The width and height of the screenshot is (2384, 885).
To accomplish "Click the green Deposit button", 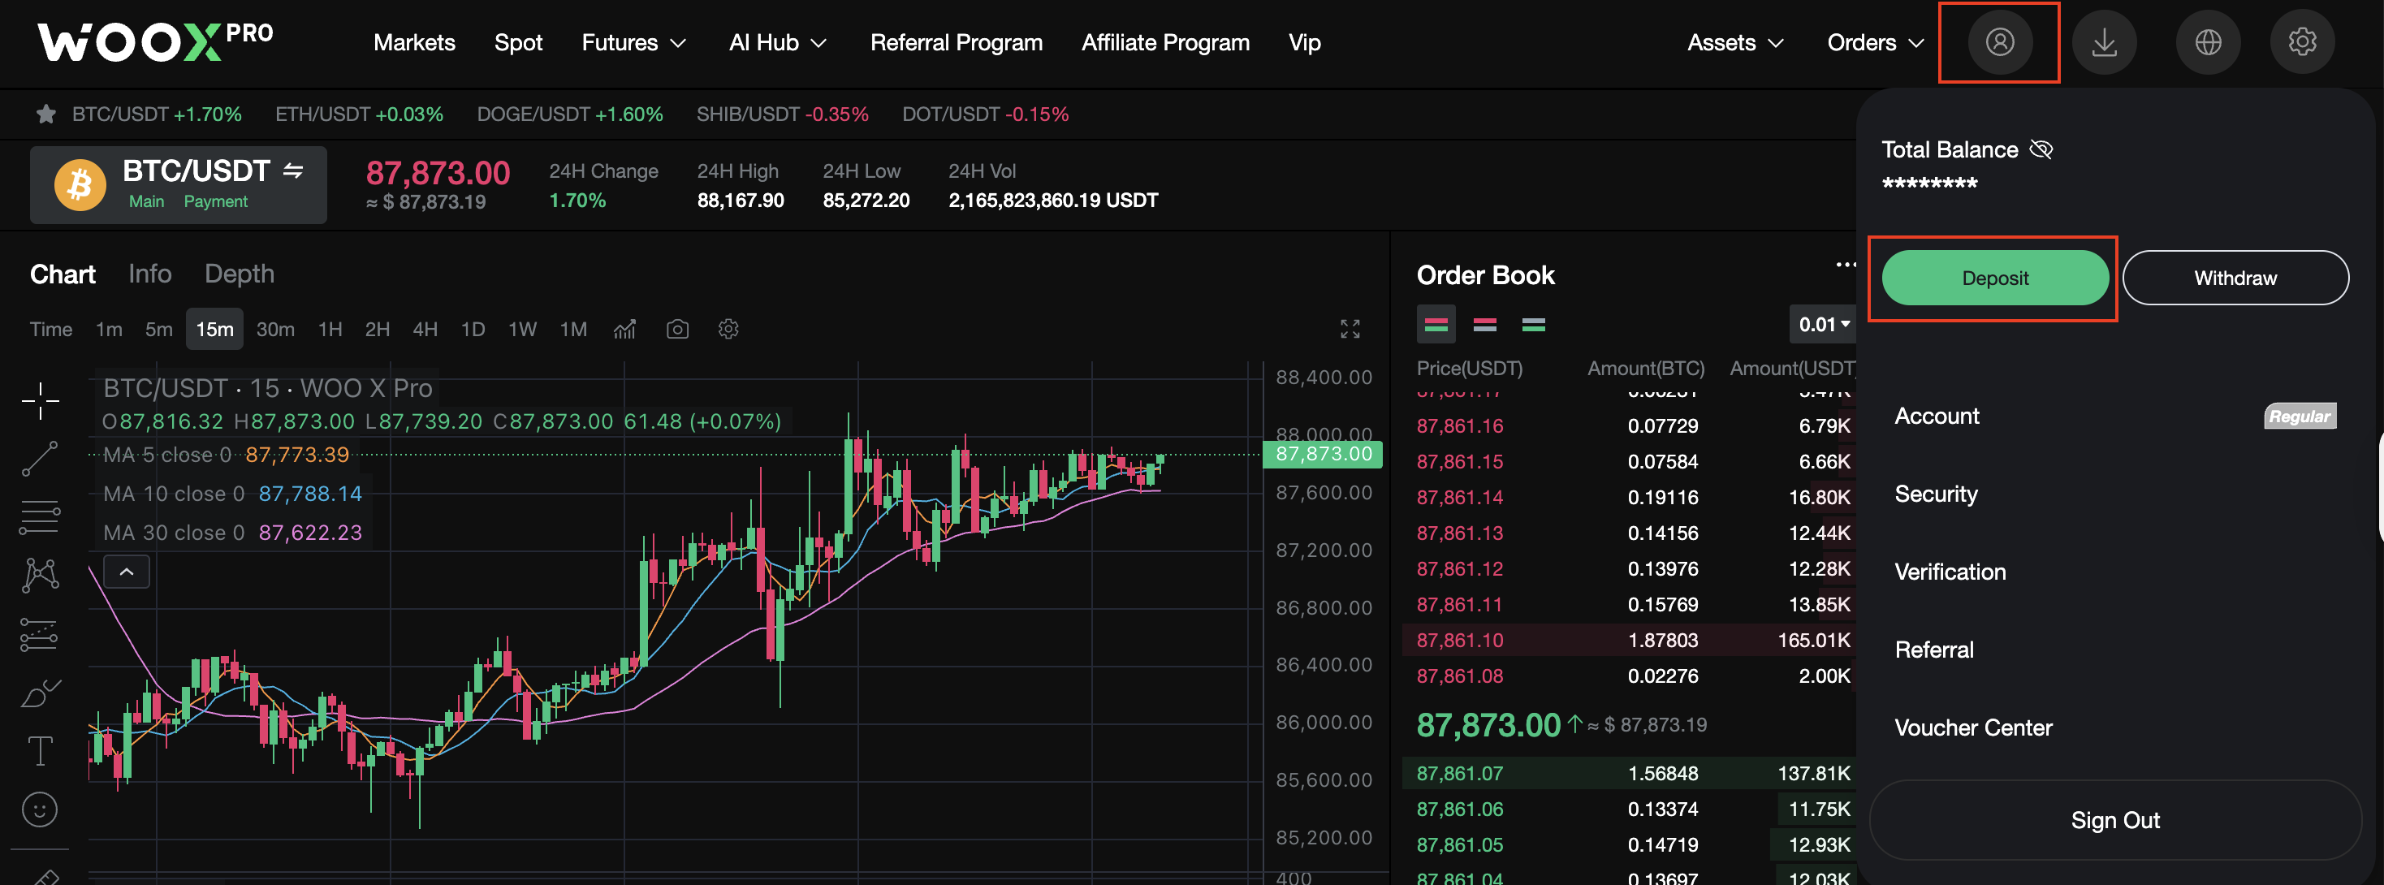I will click(1994, 278).
